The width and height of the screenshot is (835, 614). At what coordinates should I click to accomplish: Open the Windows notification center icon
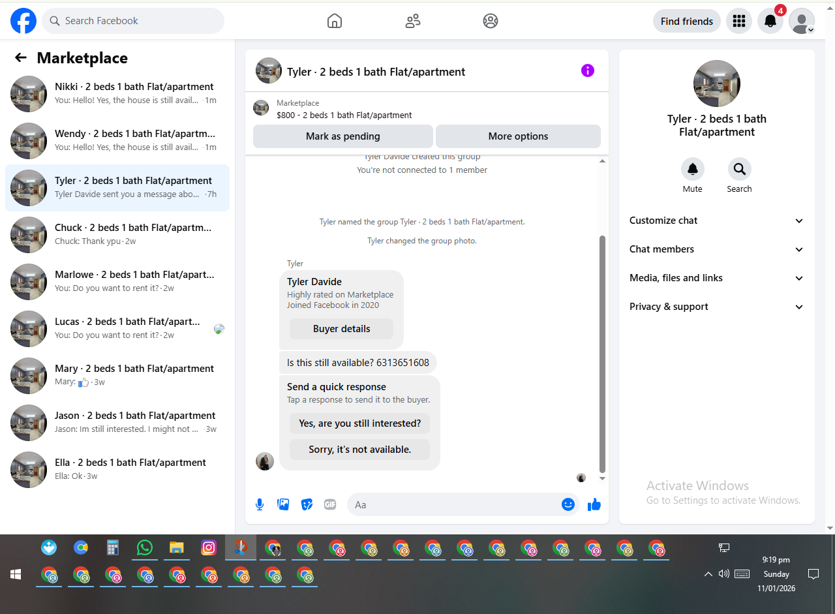coord(813,574)
